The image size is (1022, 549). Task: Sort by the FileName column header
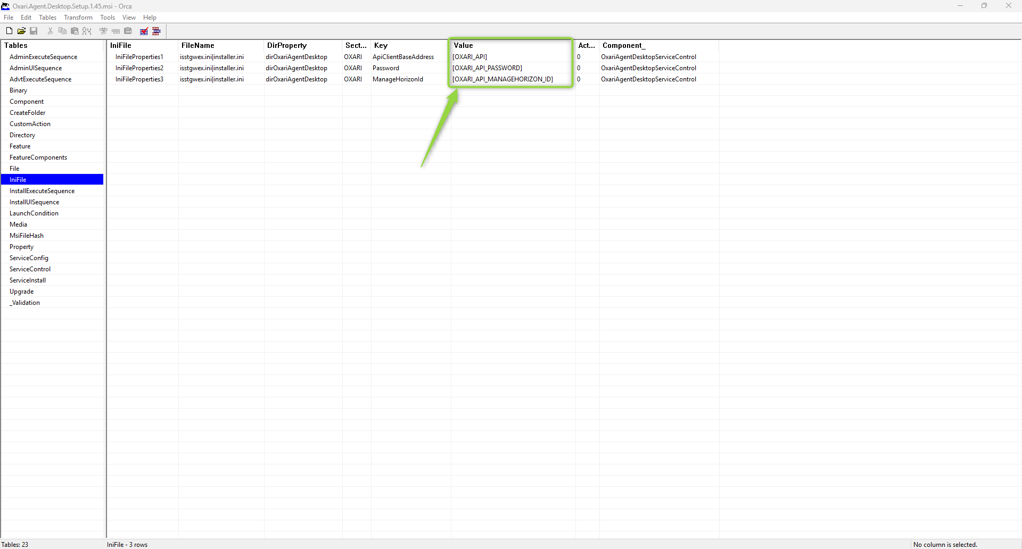[x=221, y=46]
